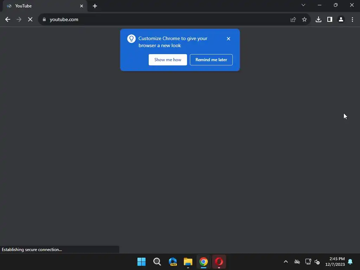Image resolution: width=360 pixels, height=270 pixels.
Task: Open Chrome side panel
Action: coord(330,20)
